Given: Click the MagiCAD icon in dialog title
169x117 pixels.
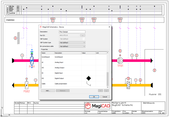Looking at the screenshot, I should pos(41,27).
